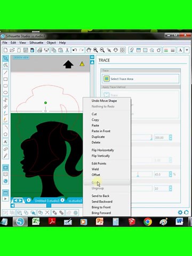Click the Fit to Window icon
The width and height of the screenshot is (192, 256).
coord(122,50)
